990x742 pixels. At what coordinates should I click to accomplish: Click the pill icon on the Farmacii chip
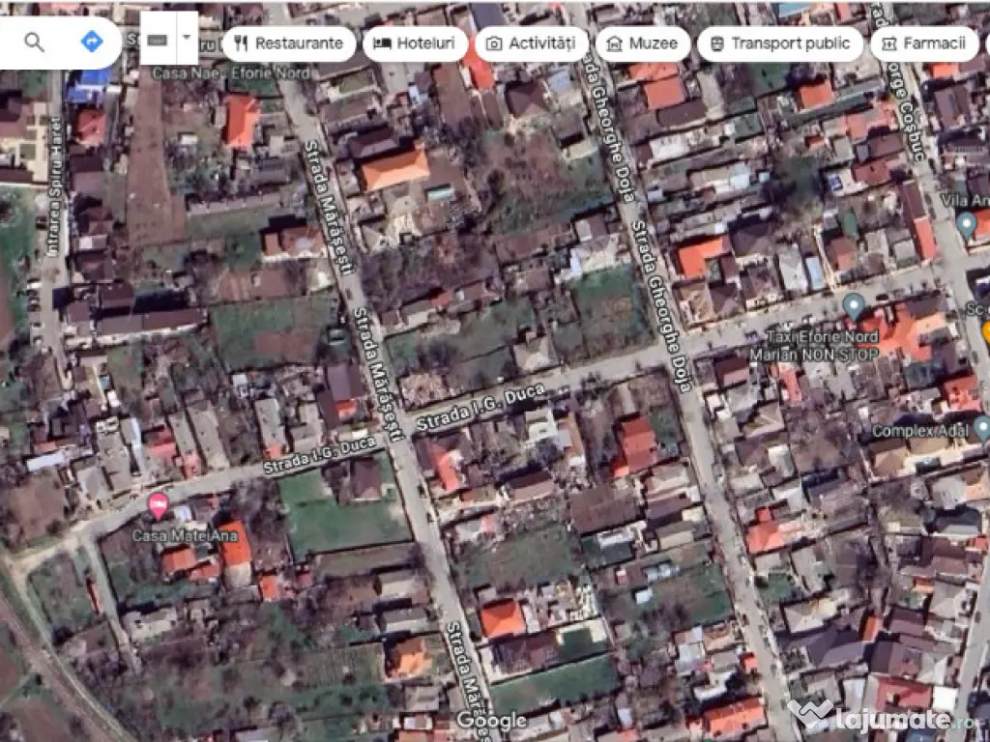click(x=888, y=43)
